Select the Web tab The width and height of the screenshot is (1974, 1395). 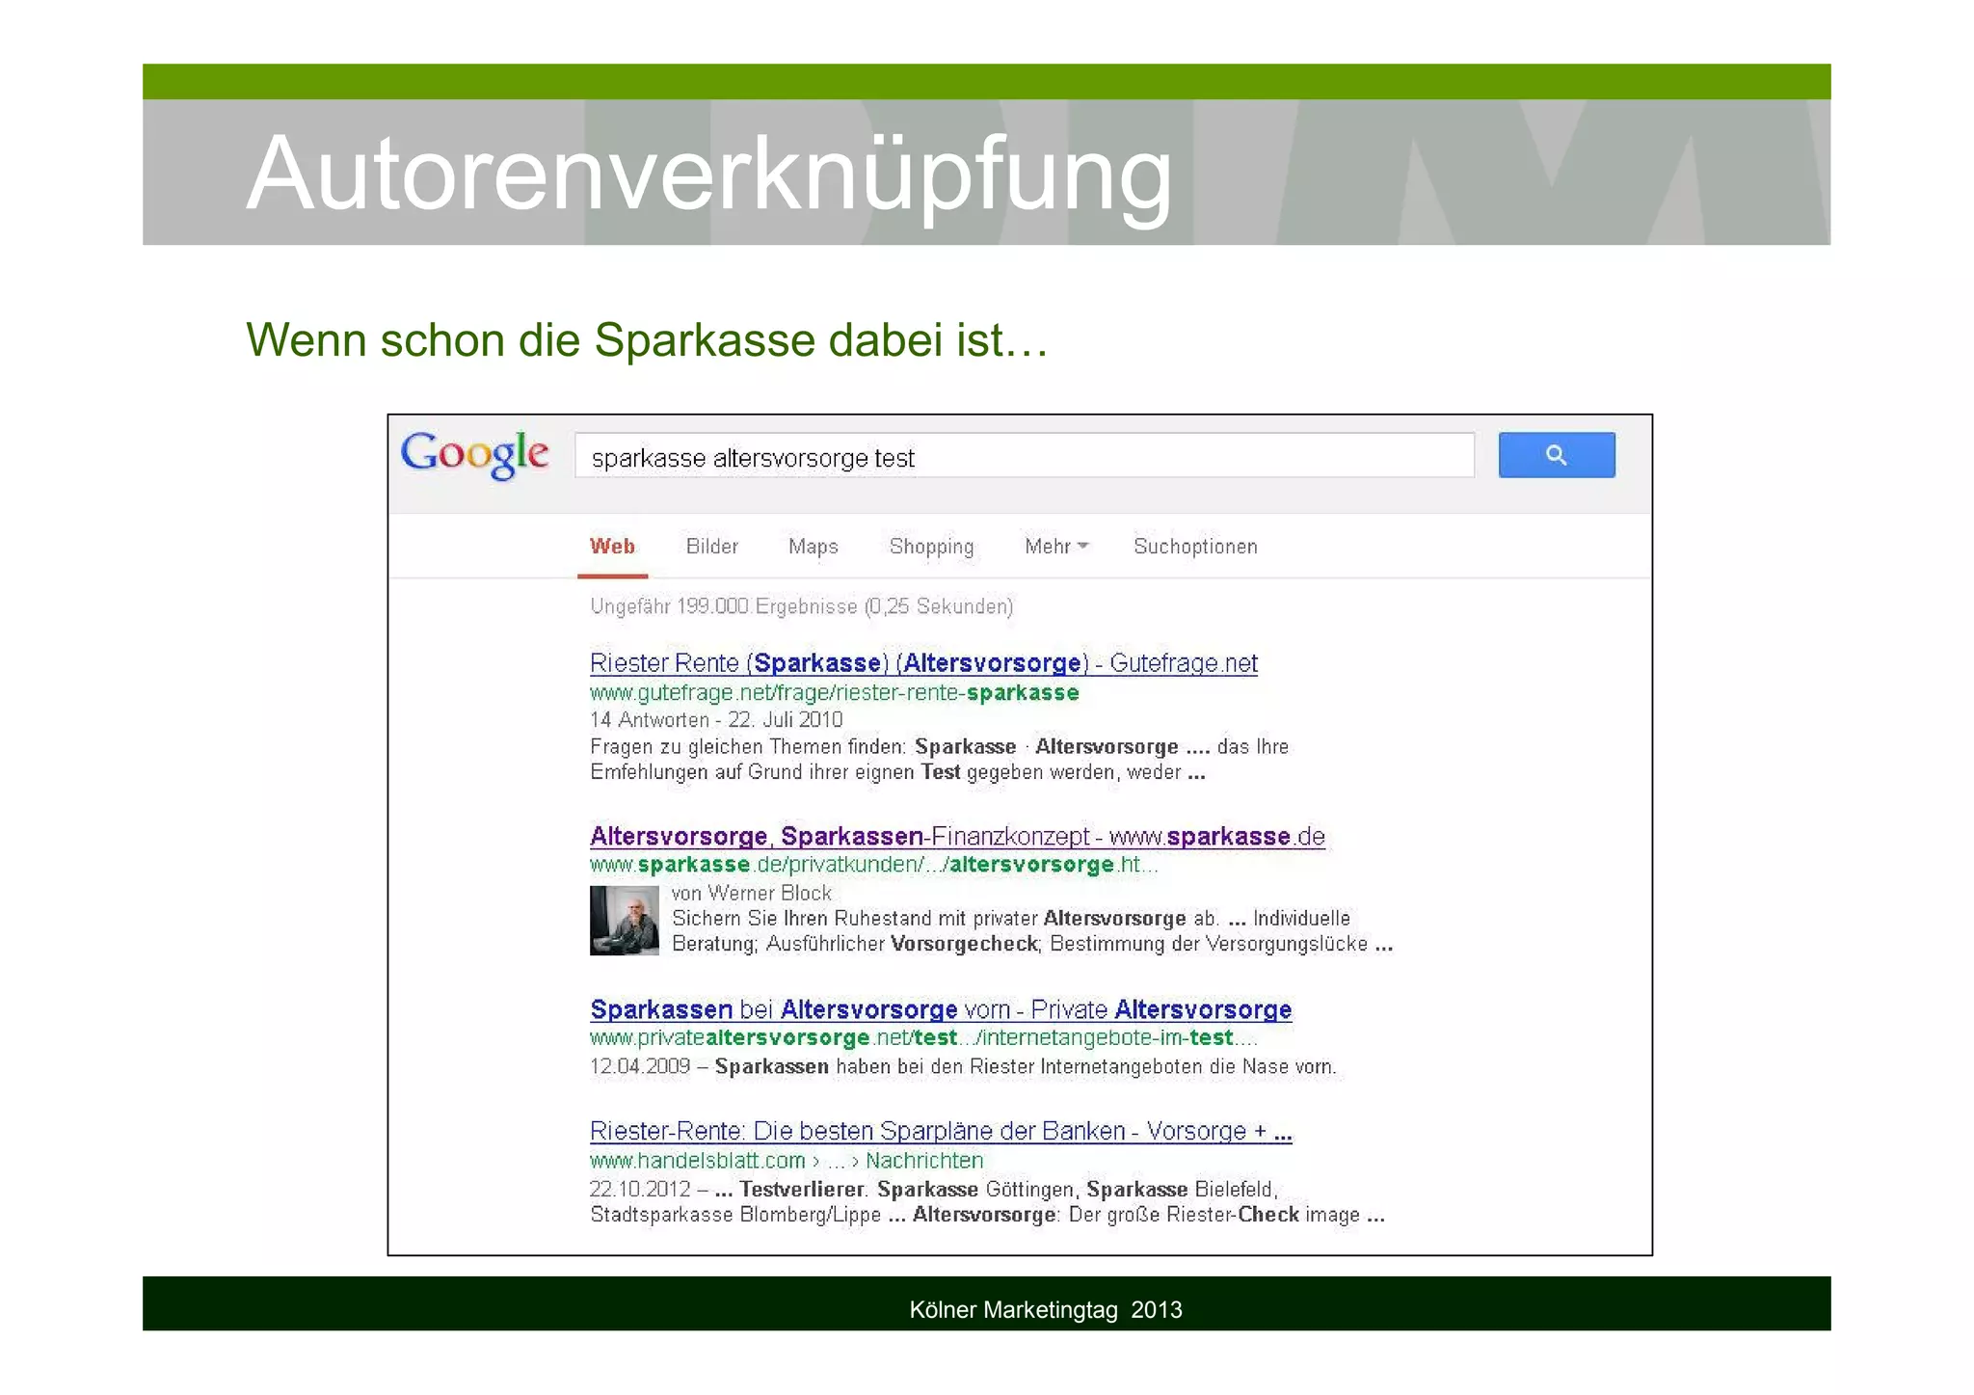(x=612, y=547)
